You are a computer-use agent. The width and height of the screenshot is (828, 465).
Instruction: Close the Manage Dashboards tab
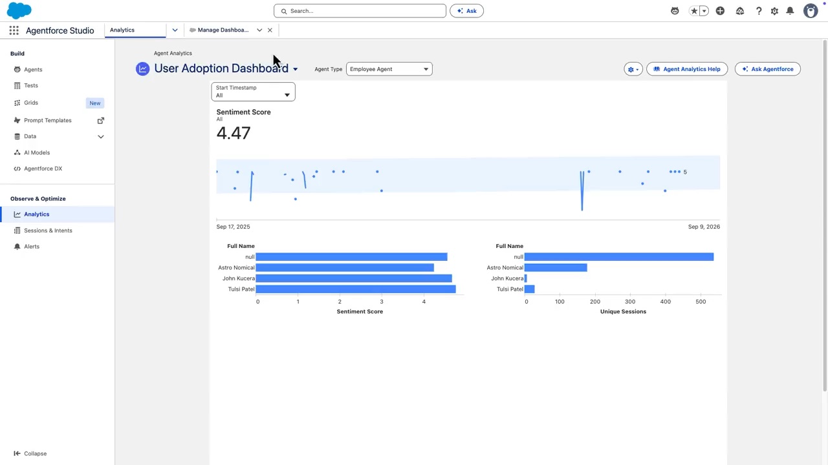click(270, 30)
